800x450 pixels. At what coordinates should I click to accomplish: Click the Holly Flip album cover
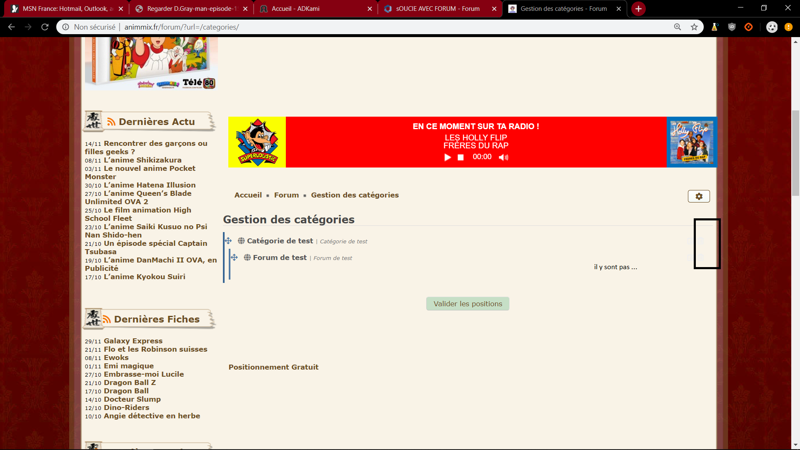point(692,142)
